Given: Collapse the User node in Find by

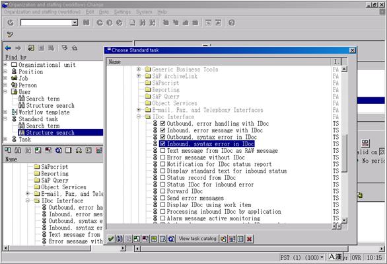Looking at the screenshot, I should [5, 92].
